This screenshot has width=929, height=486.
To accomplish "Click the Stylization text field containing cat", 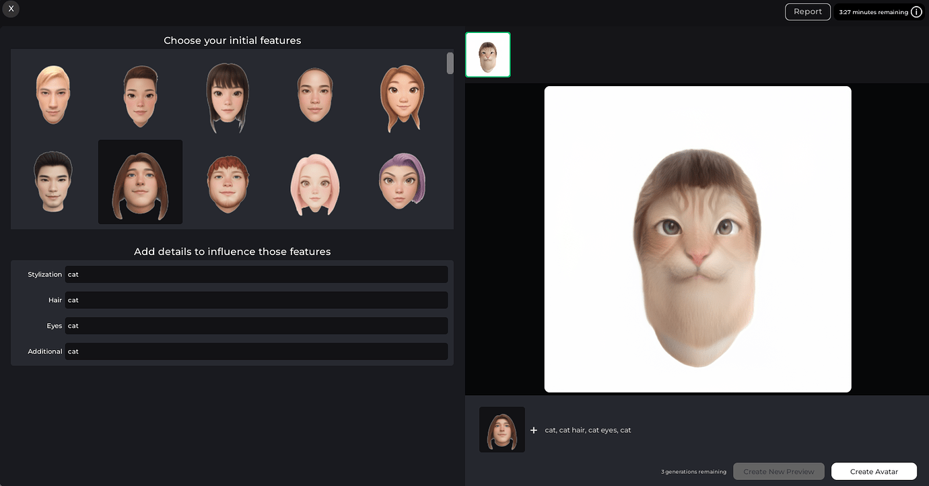I will (x=256, y=274).
